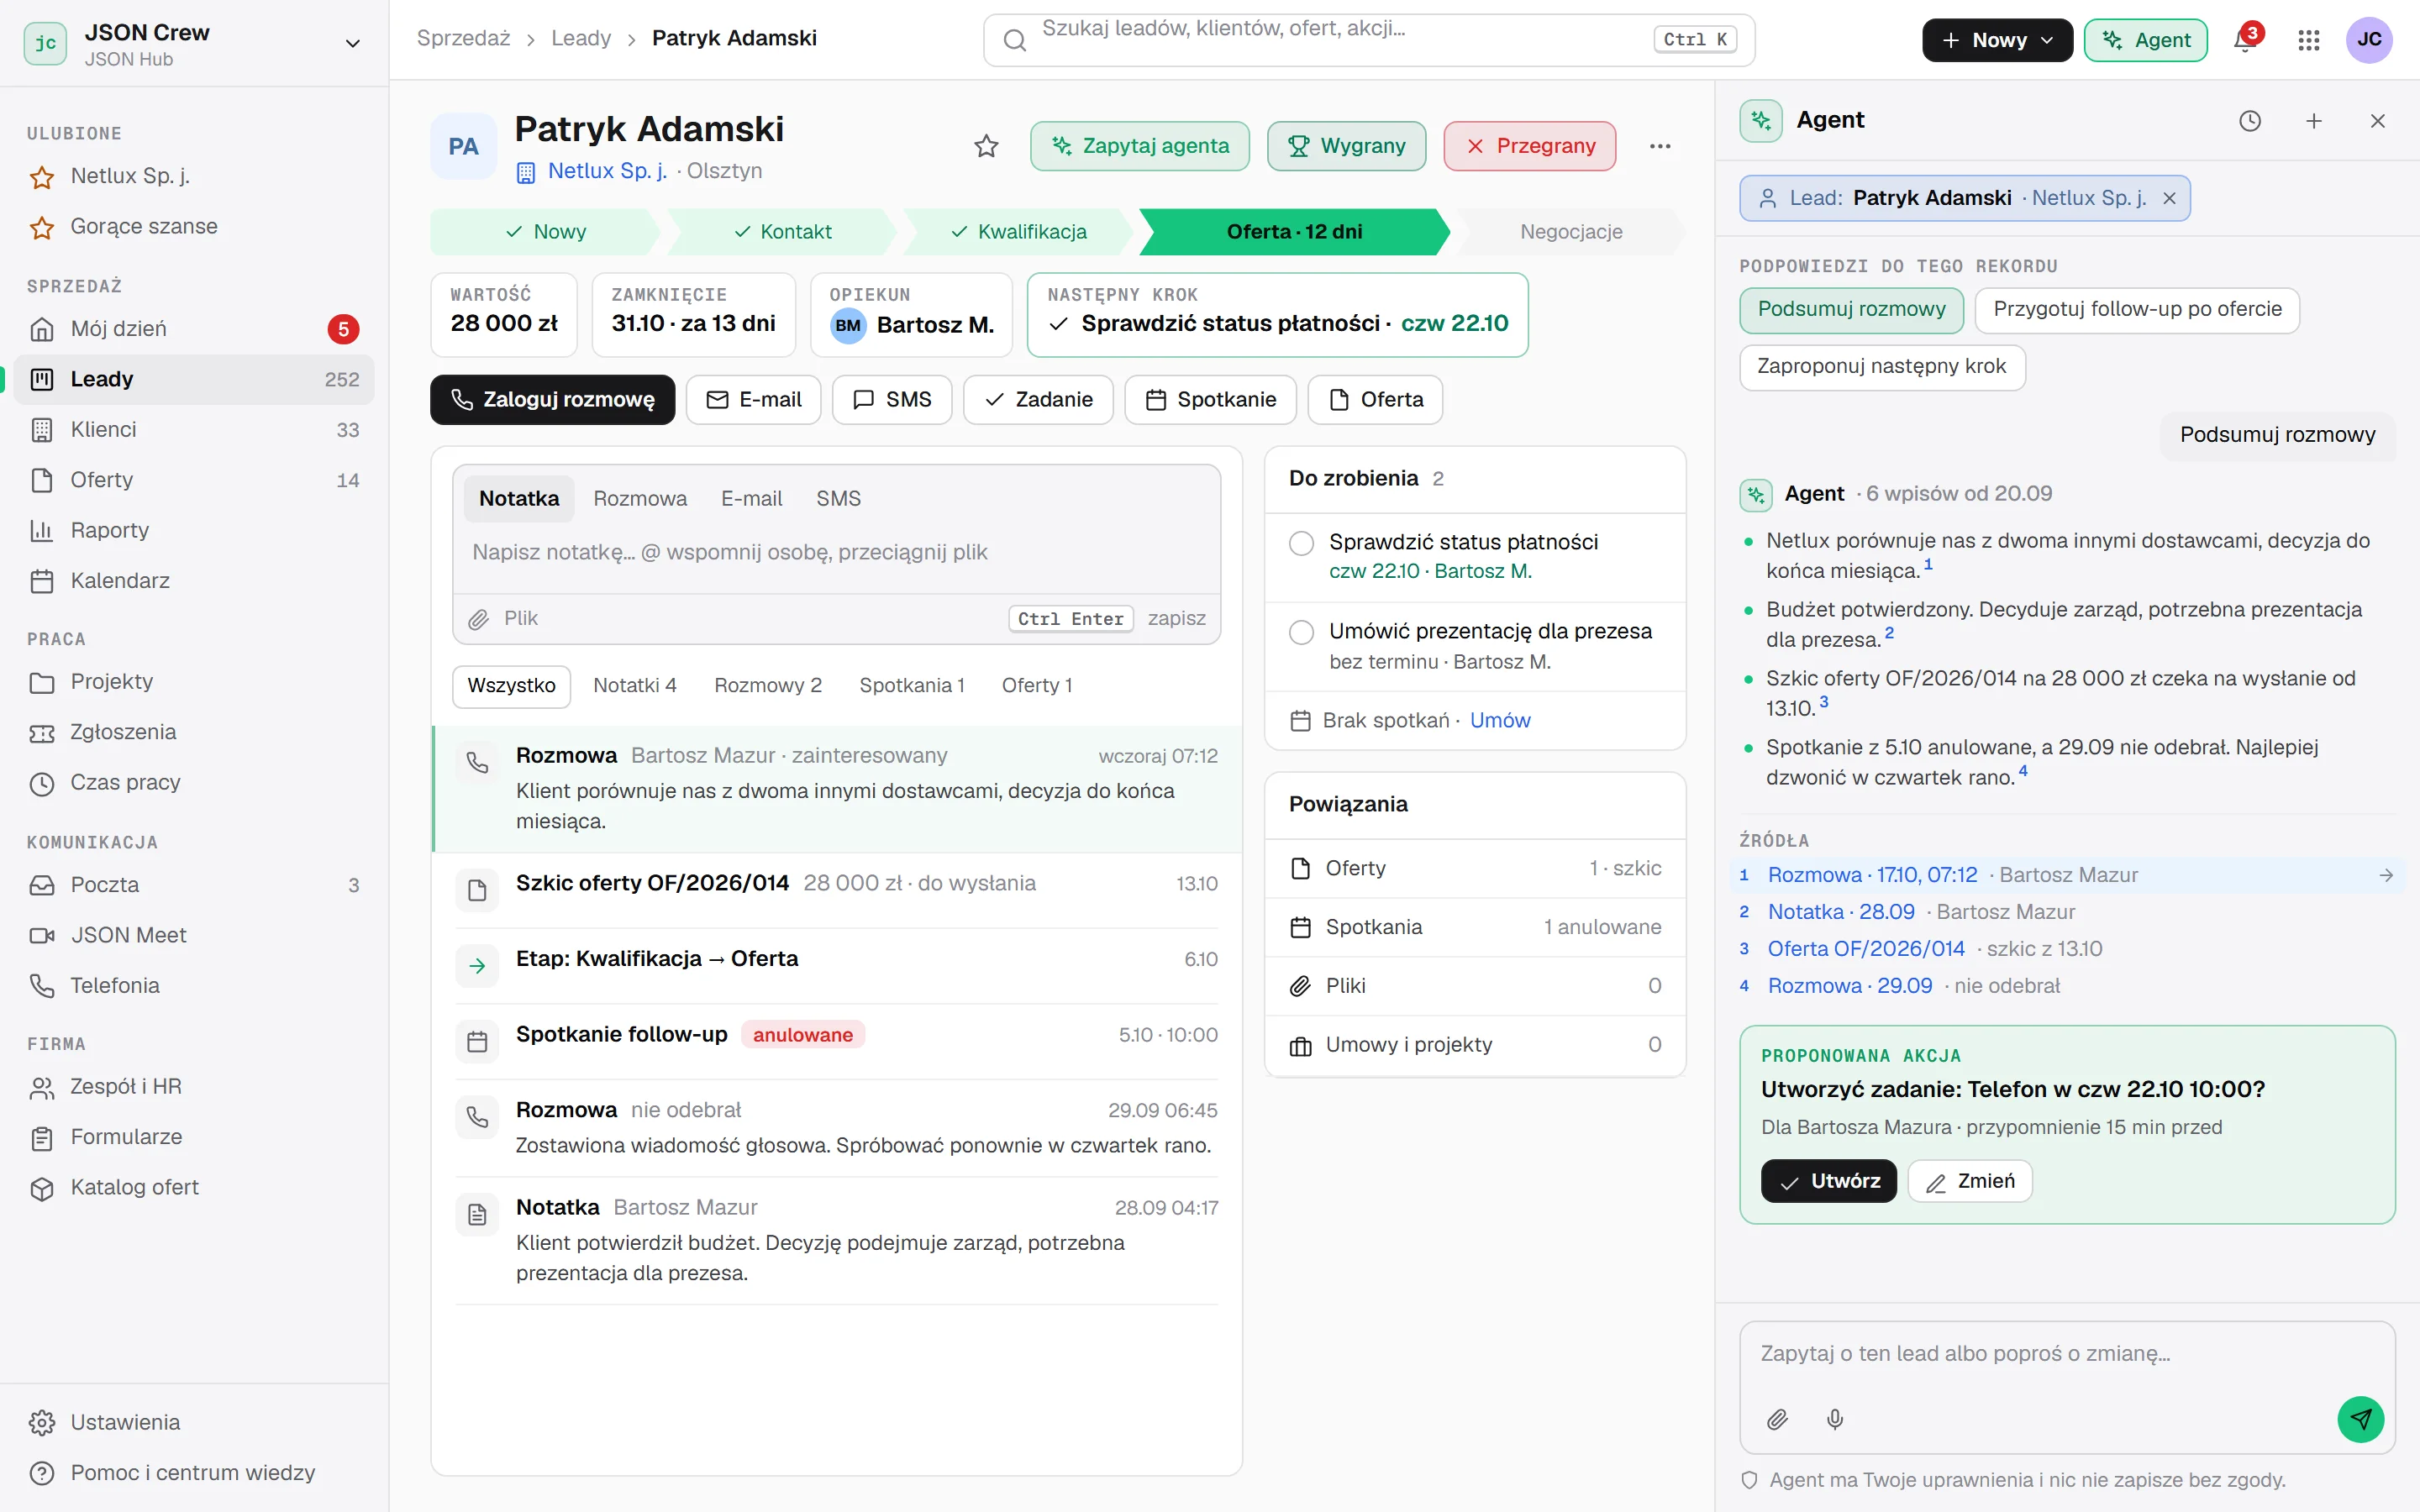The image size is (2420, 1512).
Task: Filter timeline by Oferty 1
Action: click(1037, 686)
